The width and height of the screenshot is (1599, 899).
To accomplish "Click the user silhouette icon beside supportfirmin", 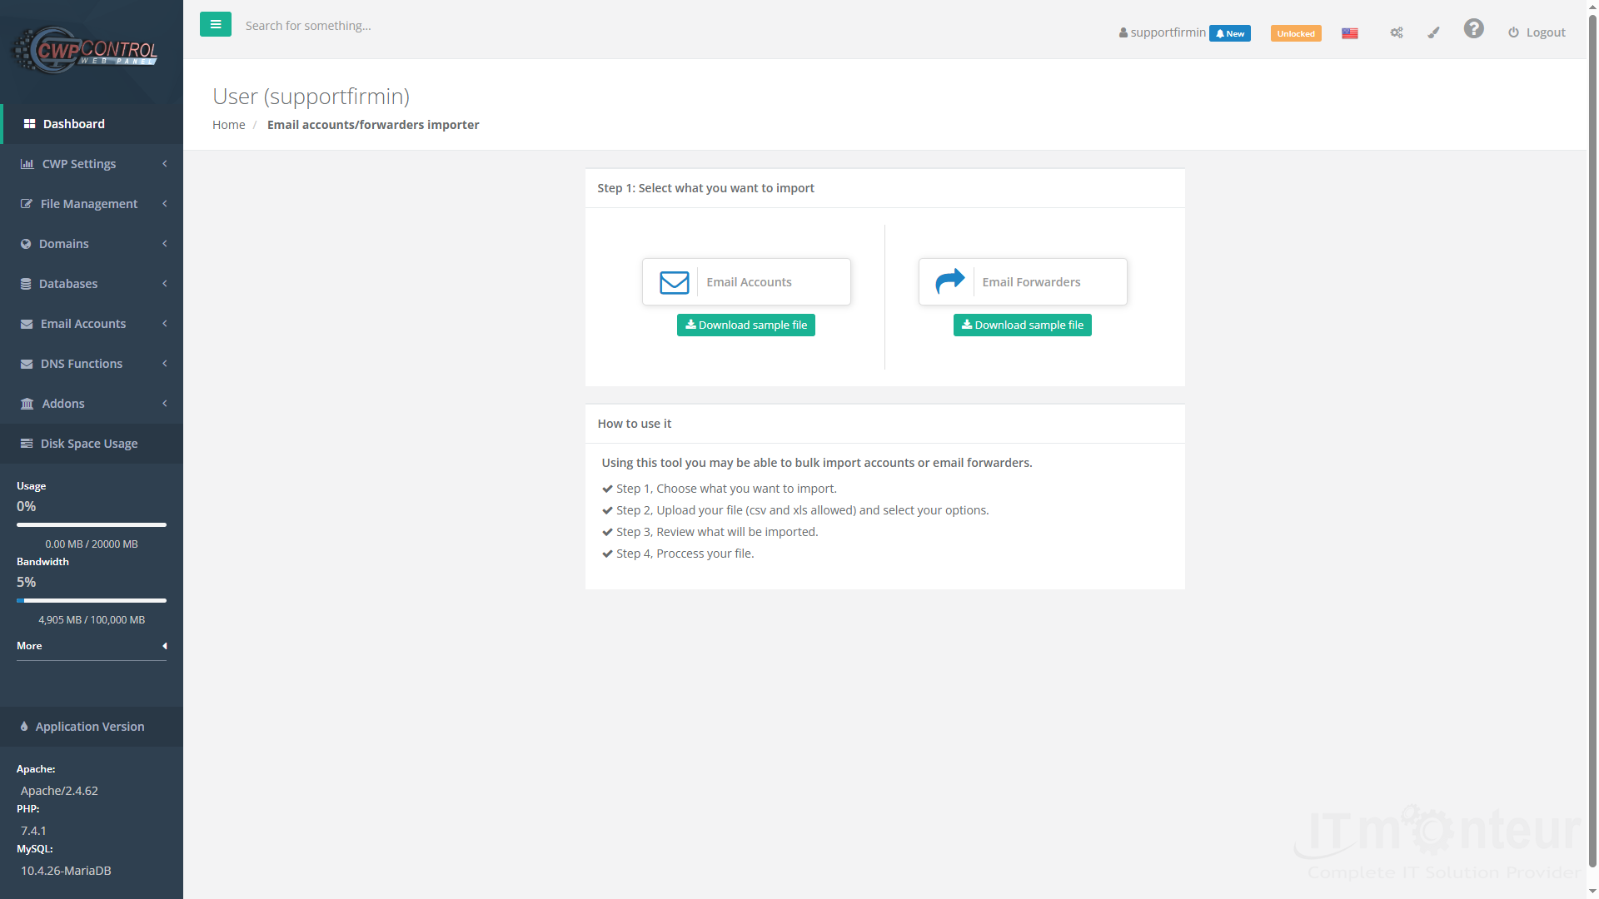I will [1123, 32].
